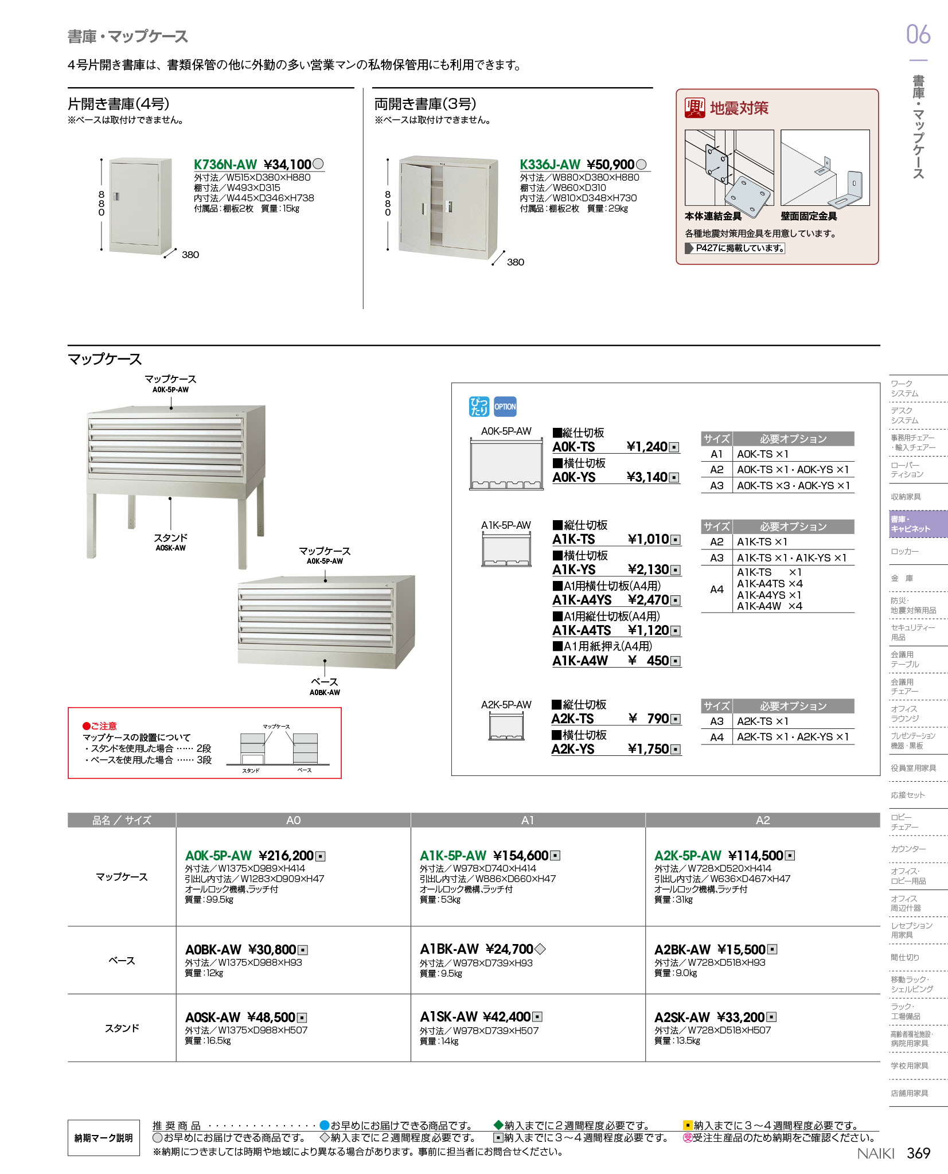Click the square mark beside A2K-YS price

[x=676, y=750]
